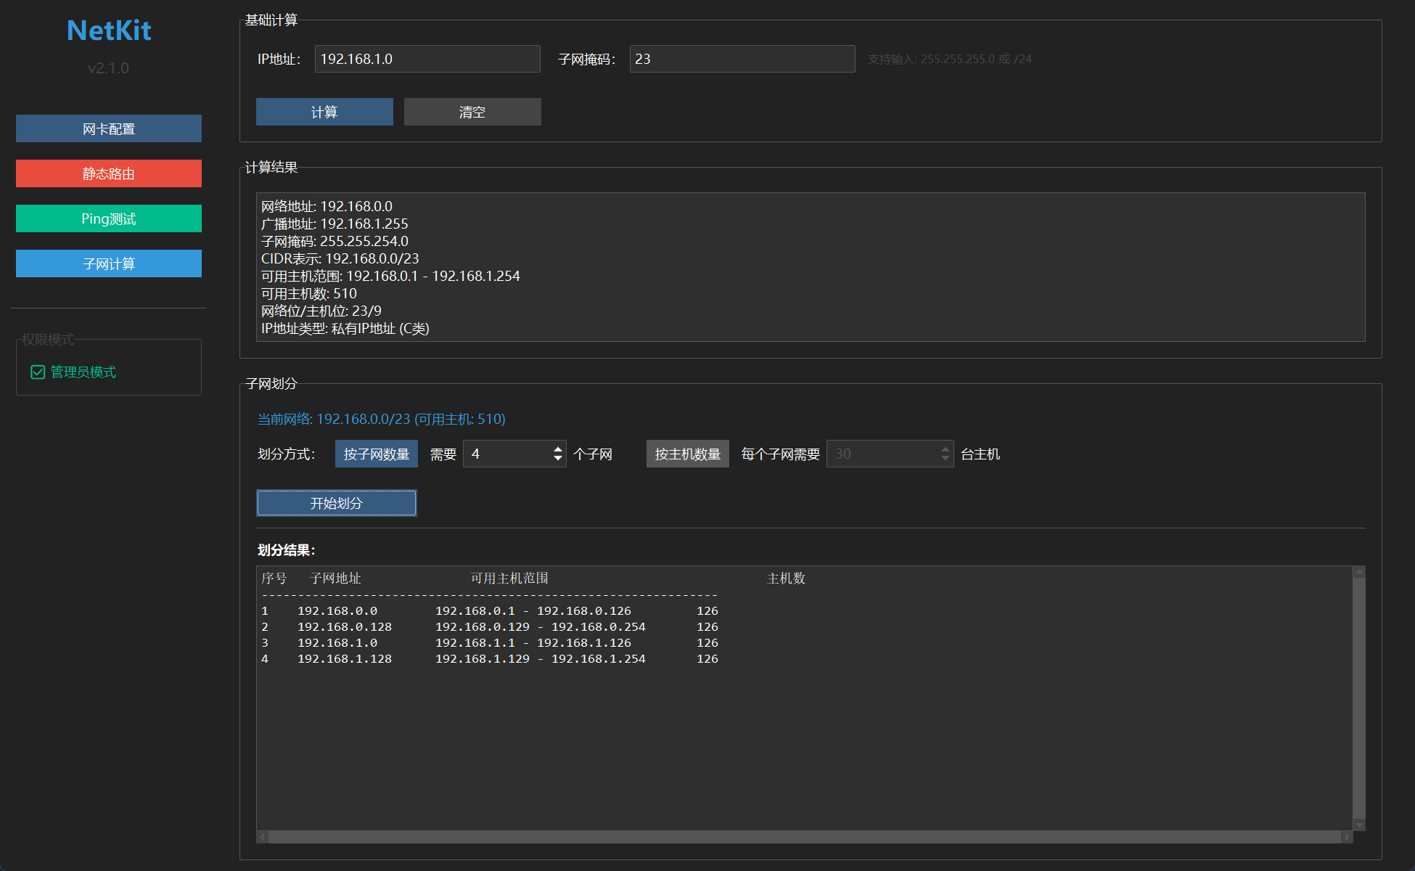
Task: Click the horizontal scrollbar left arrow
Action: click(263, 837)
